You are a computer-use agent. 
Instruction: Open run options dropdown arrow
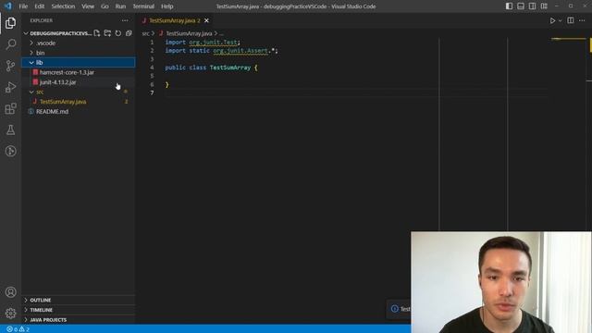pos(561,20)
